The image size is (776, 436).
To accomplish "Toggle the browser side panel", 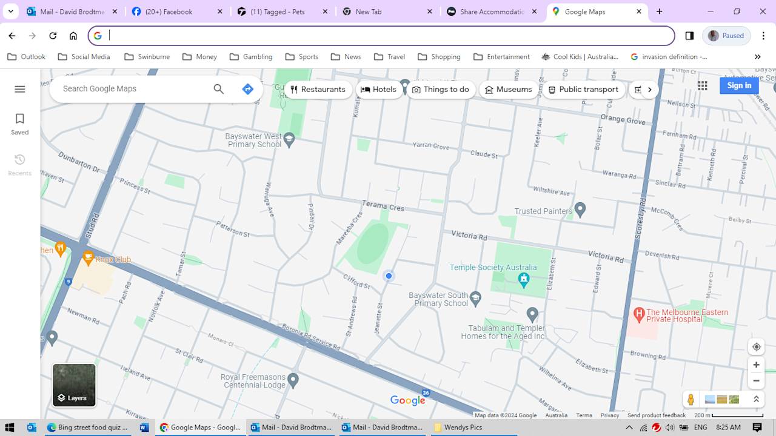I will (689, 36).
